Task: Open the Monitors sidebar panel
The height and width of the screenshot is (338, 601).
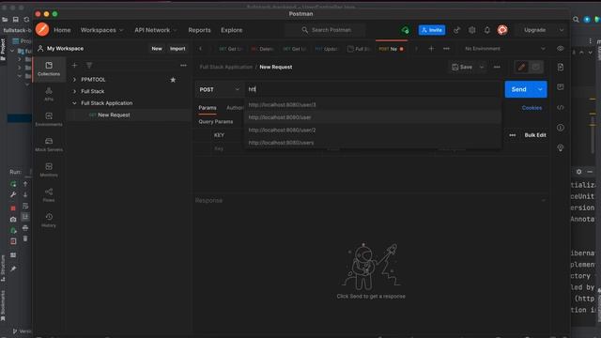Action: [49, 170]
